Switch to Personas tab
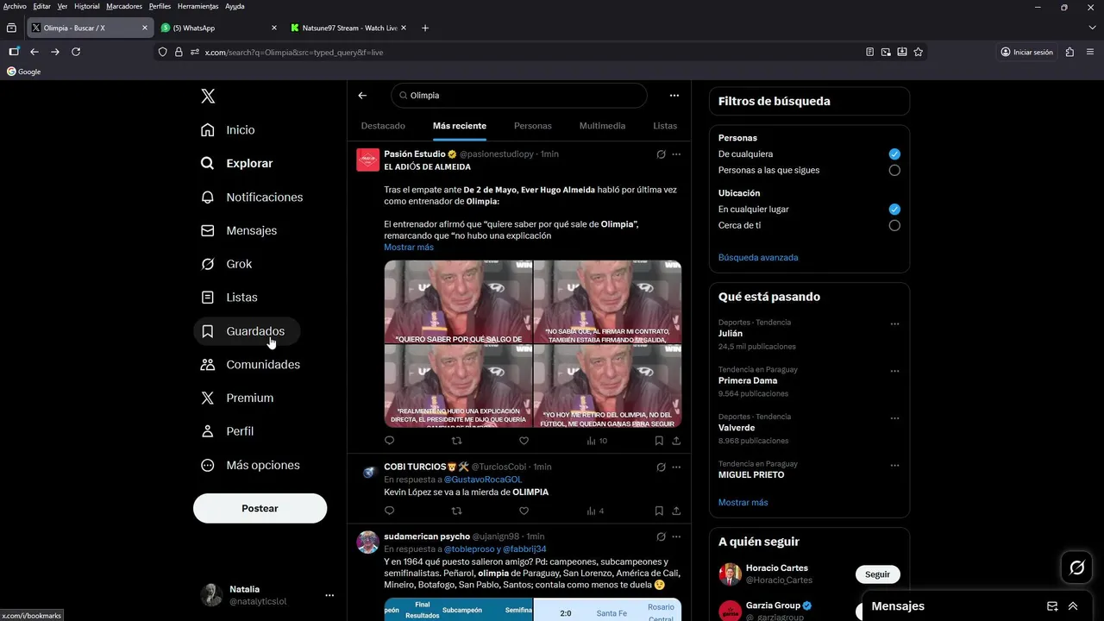 point(533,126)
